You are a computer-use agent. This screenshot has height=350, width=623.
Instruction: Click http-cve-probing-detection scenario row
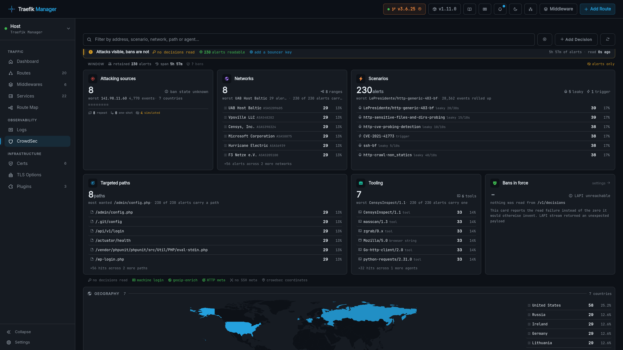[x=483, y=127]
